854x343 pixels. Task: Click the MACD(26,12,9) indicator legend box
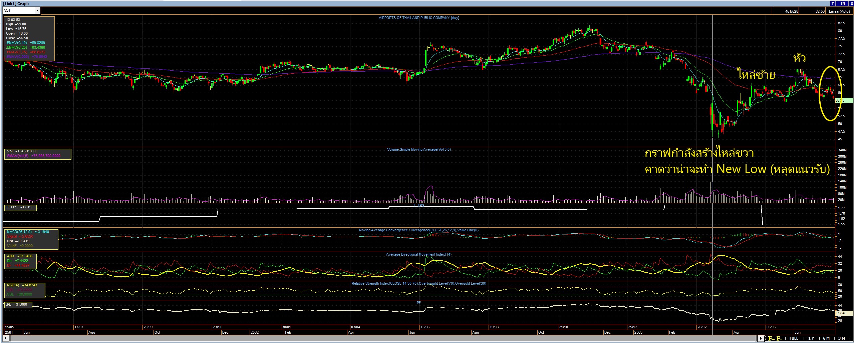[31, 239]
